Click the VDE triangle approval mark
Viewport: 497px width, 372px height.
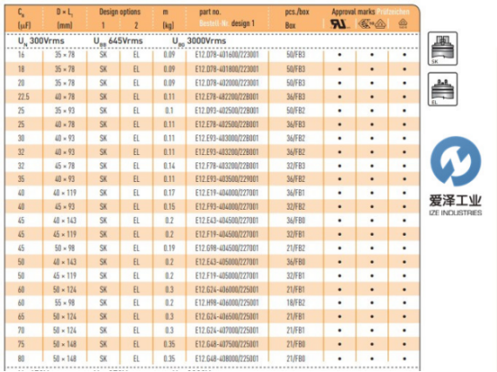380,24
